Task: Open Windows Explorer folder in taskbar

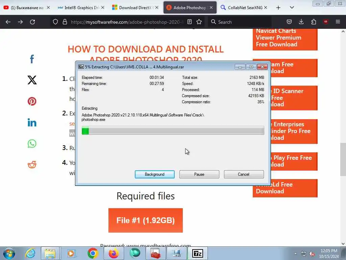Action: 50,253
